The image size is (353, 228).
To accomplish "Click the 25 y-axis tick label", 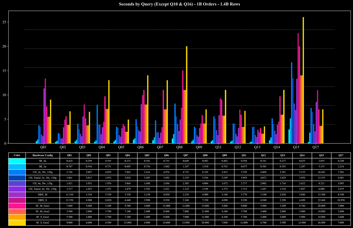I will coord(4,22).
